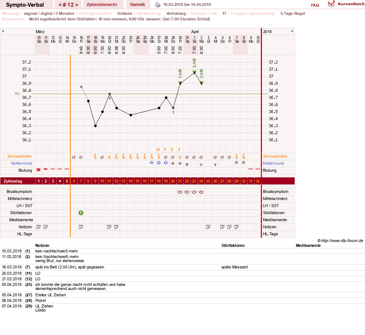Open the note icon on cycle day 11
This screenshot has height=335, width=365.
109,227
